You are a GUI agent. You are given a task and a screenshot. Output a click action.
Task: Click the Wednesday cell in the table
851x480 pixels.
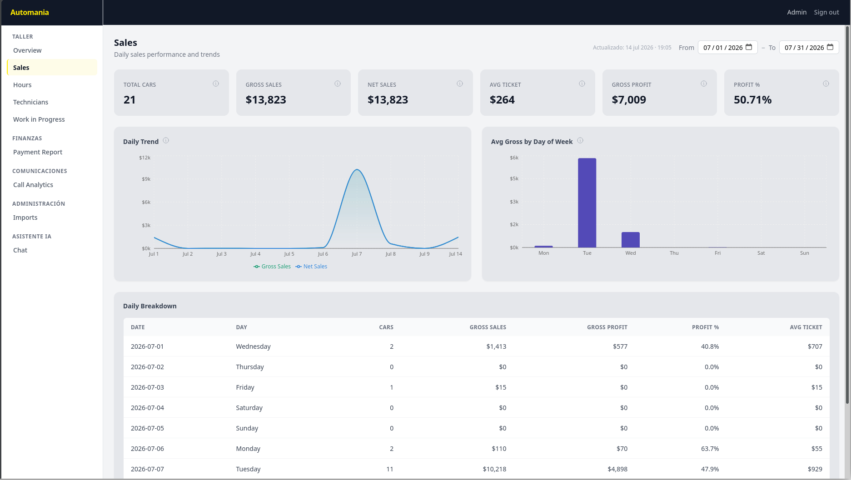tap(253, 346)
